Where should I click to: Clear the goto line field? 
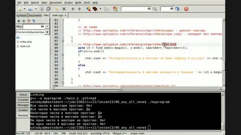point(172,9)
